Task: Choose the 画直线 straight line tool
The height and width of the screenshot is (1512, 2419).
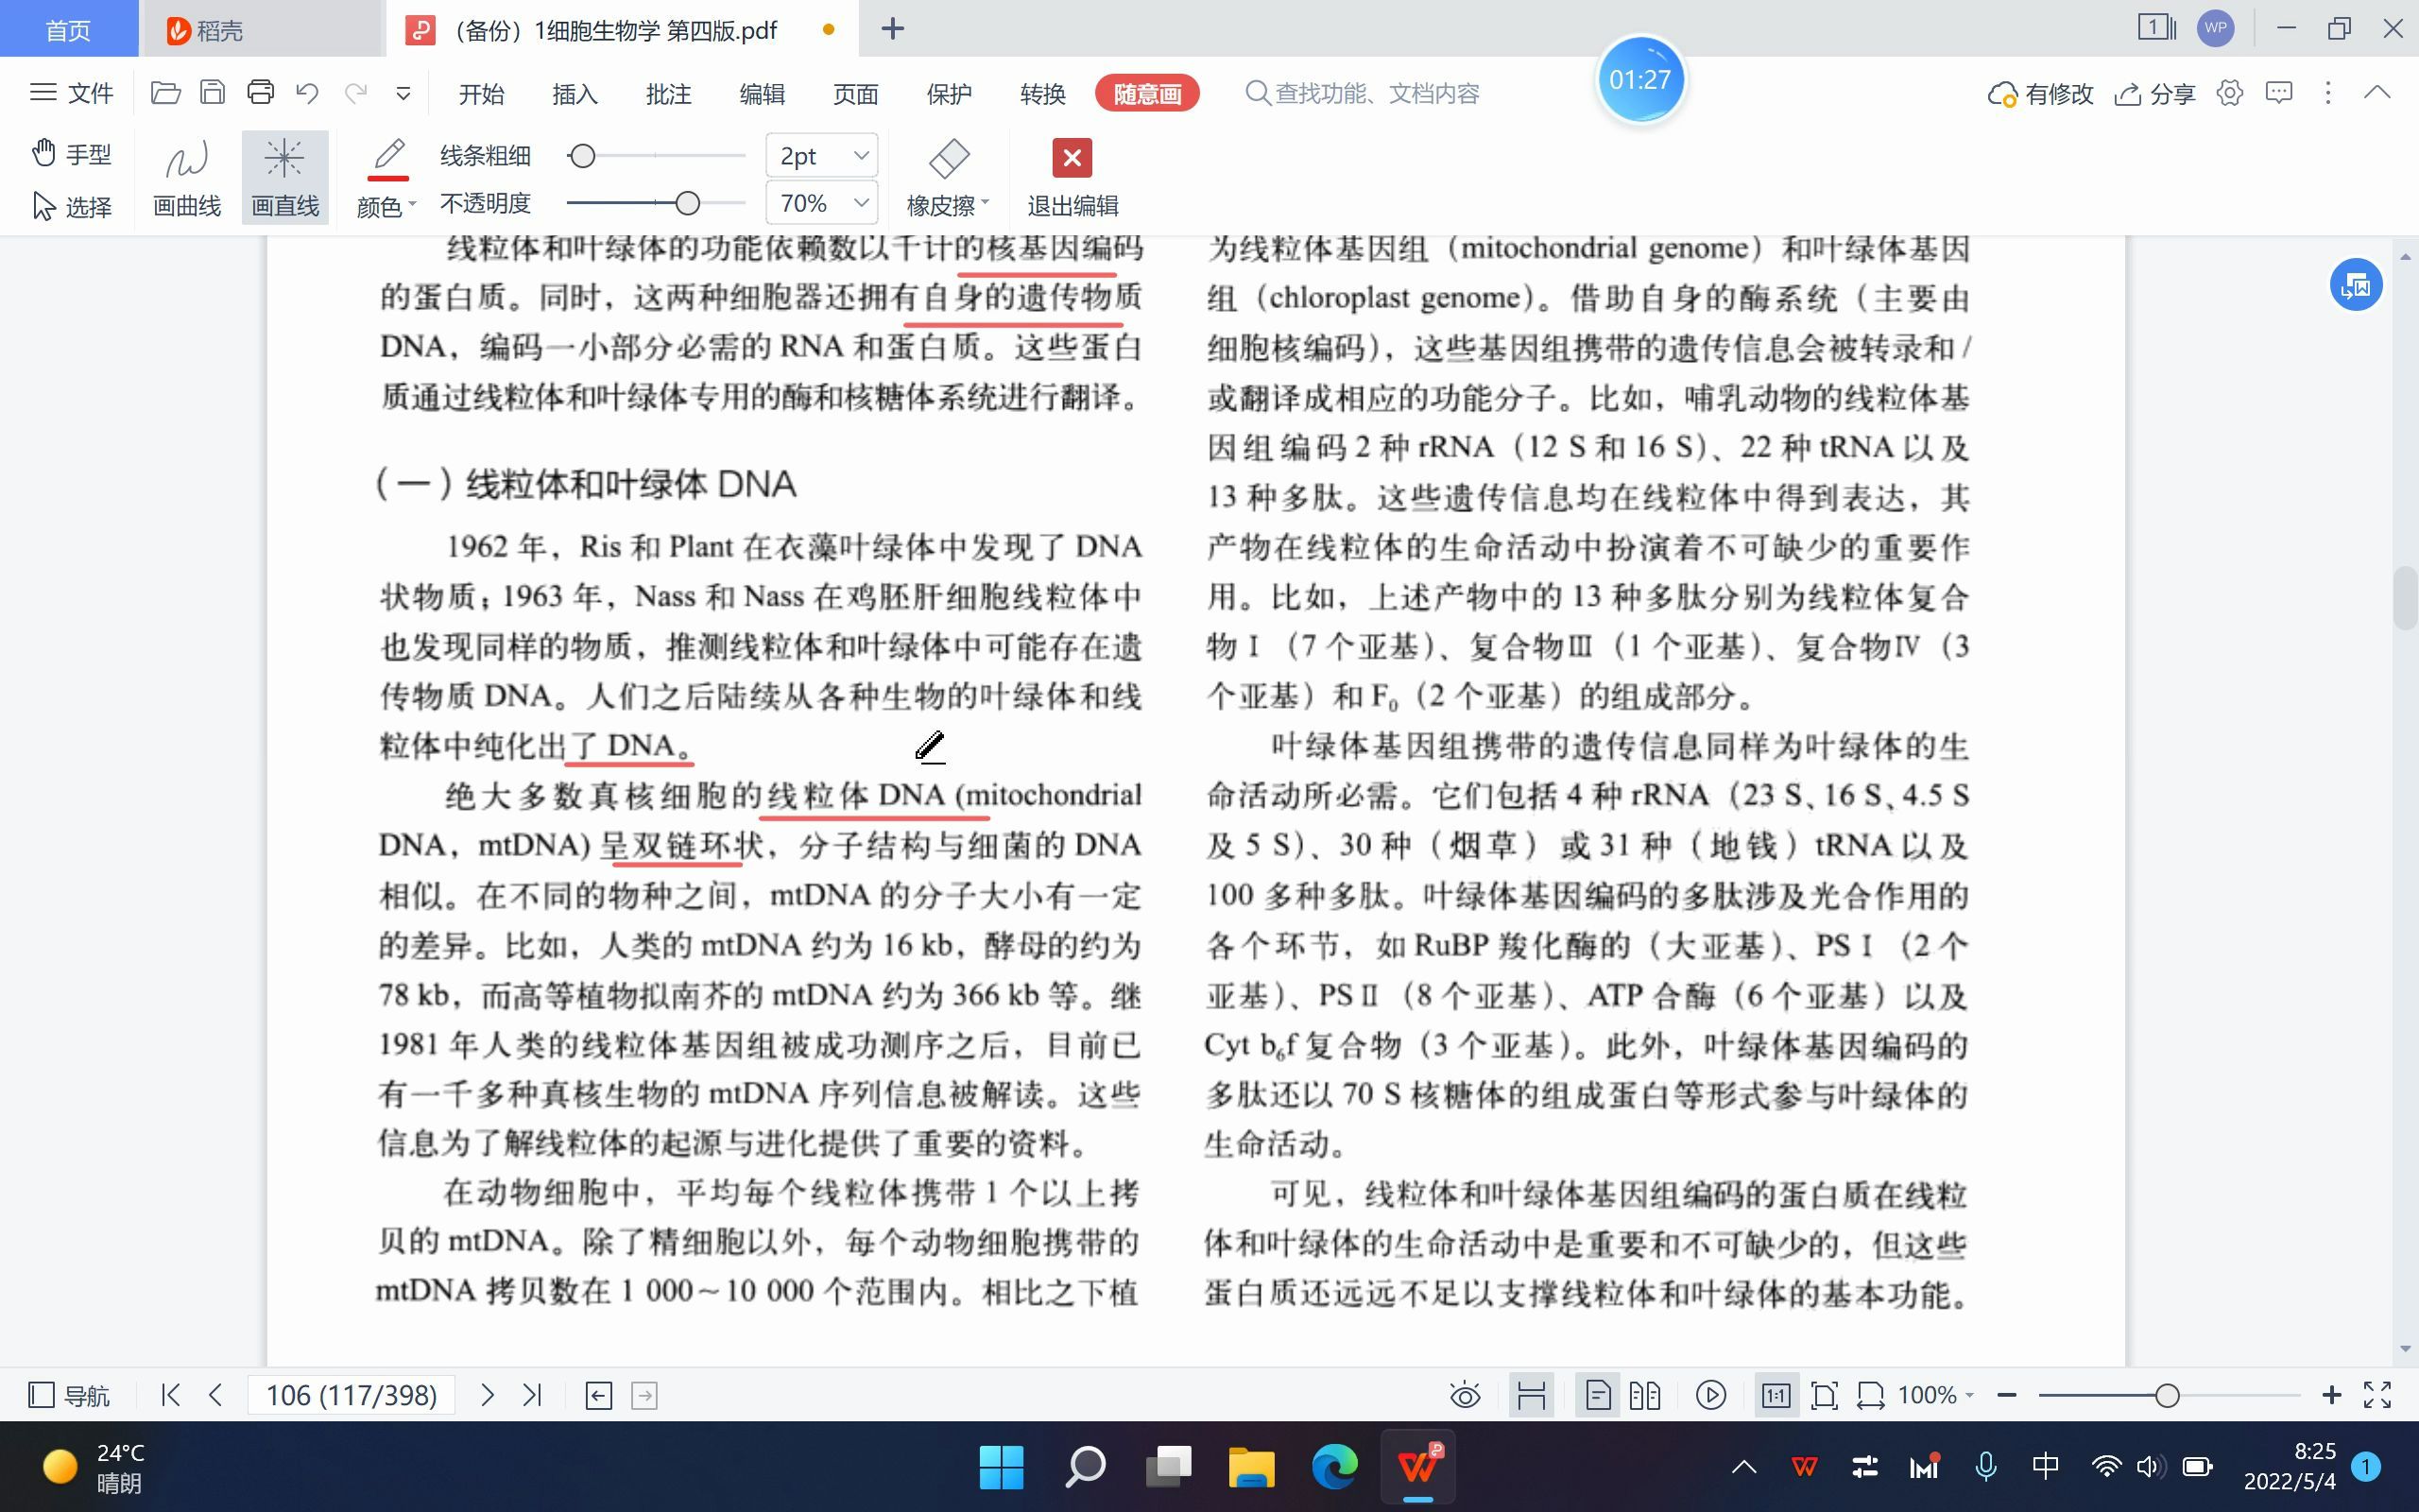Action: coord(284,178)
